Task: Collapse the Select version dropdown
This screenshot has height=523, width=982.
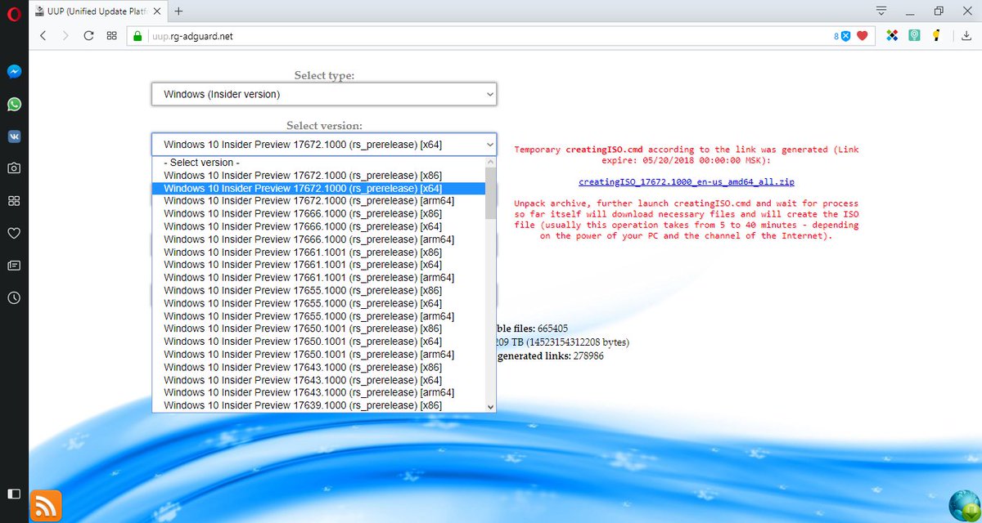Action: coord(324,144)
